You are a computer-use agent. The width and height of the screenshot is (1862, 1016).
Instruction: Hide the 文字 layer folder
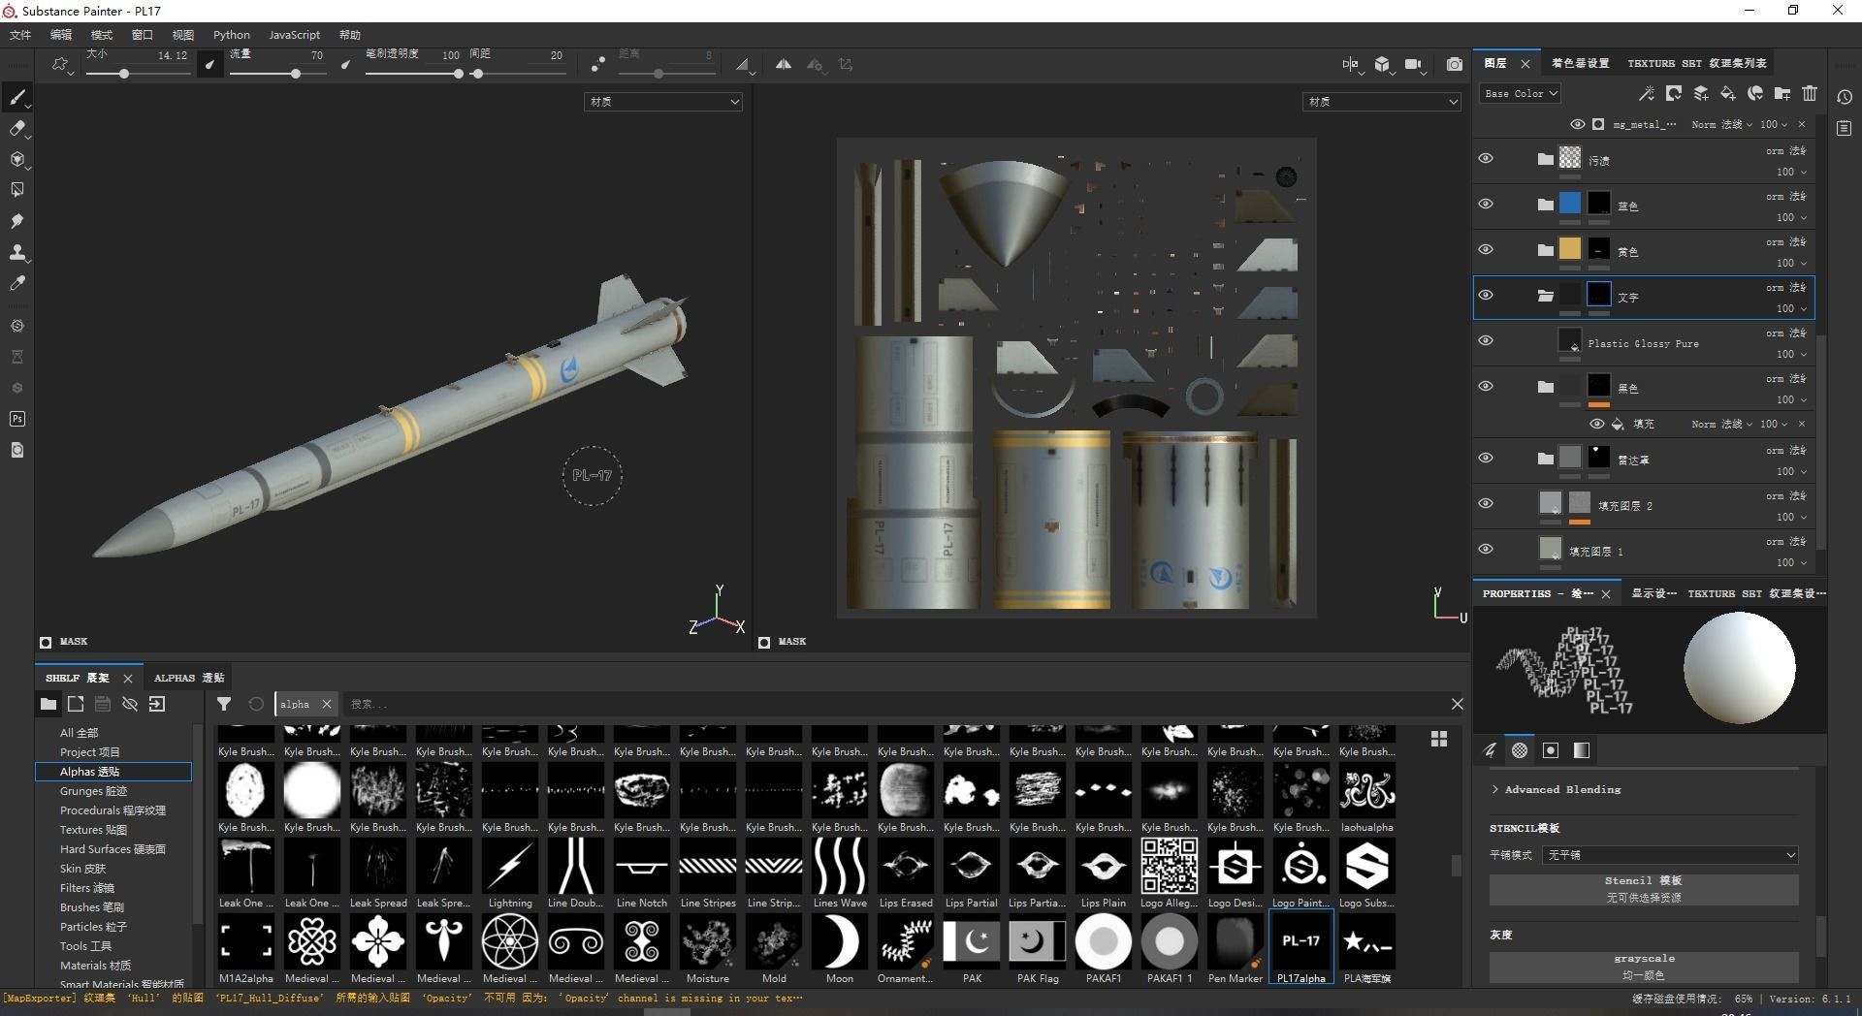[x=1485, y=296]
